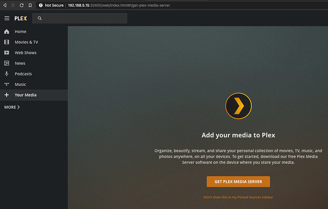
Task: Open Web Shows in the sidebar
Action: pos(34,53)
